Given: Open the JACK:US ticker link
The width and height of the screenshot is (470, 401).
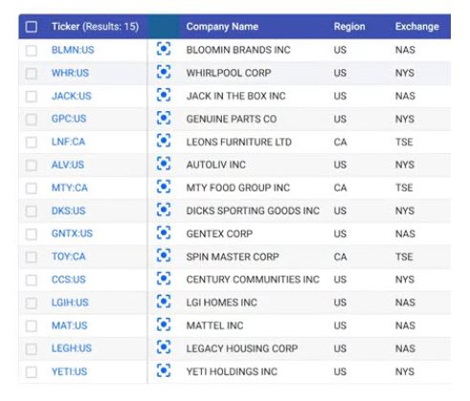Looking at the screenshot, I should [72, 96].
